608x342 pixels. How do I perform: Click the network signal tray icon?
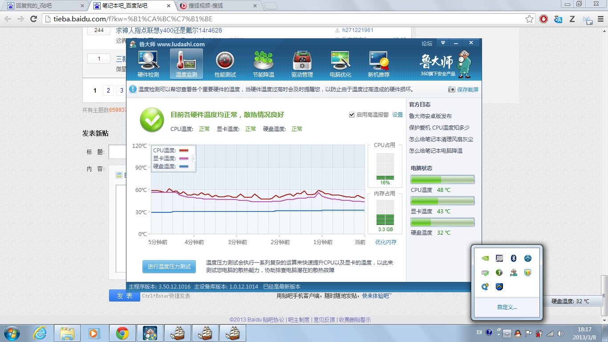coord(550,333)
